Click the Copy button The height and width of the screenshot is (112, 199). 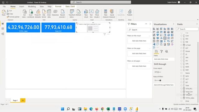10,14
